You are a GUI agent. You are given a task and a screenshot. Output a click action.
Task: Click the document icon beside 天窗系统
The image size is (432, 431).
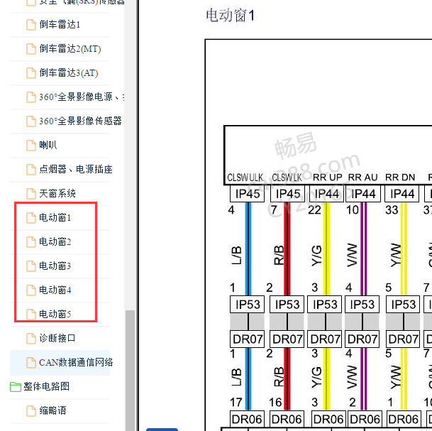coord(31,194)
